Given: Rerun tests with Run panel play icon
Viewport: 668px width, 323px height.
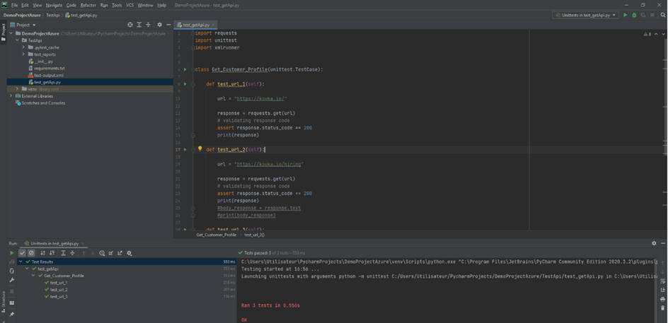Looking at the screenshot, I should (11, 253).
